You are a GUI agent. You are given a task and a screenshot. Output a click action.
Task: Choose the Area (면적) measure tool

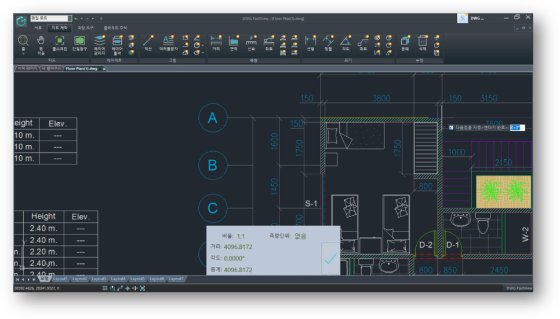[x=234, y=43]
